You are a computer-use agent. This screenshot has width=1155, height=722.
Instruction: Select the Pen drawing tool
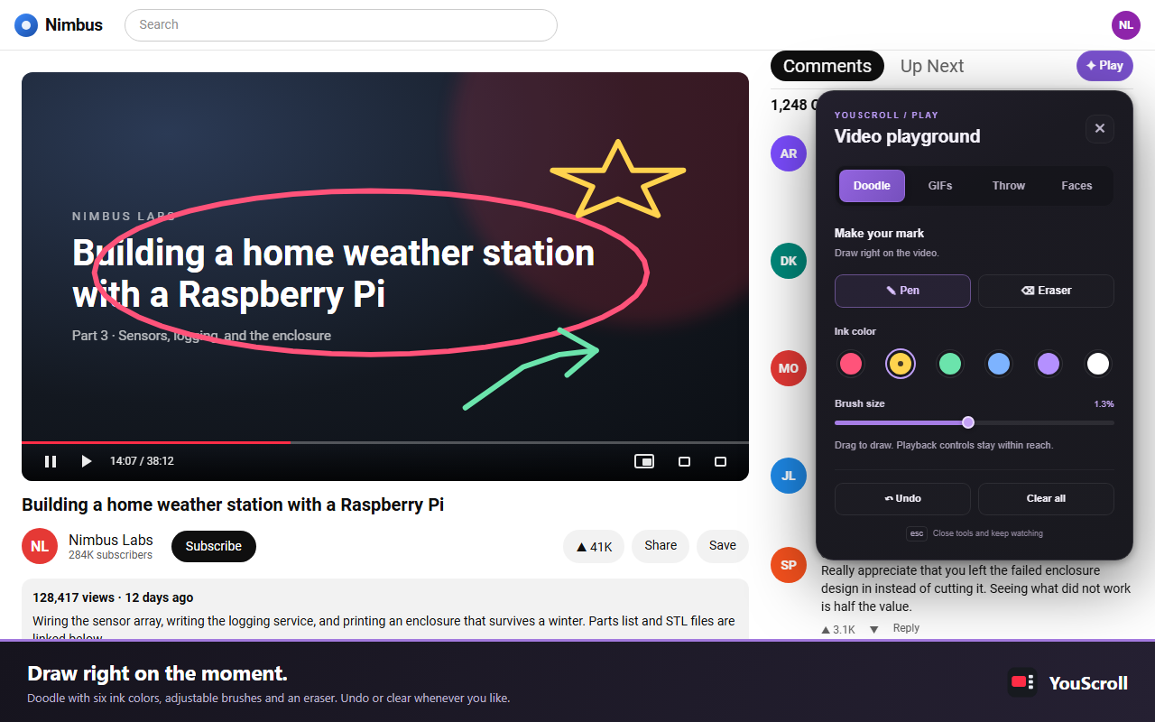902,291
